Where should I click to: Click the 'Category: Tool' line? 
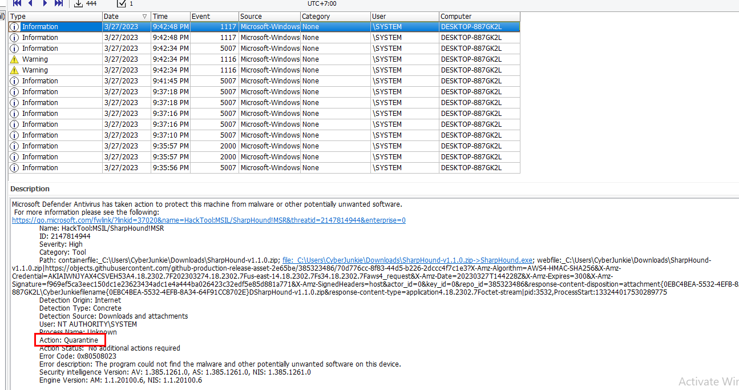(63, 252)
